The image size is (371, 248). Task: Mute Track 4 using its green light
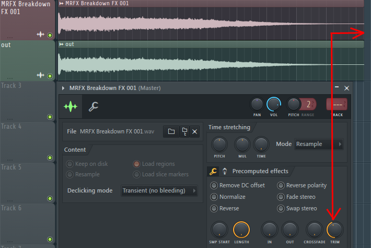(50, 157)
